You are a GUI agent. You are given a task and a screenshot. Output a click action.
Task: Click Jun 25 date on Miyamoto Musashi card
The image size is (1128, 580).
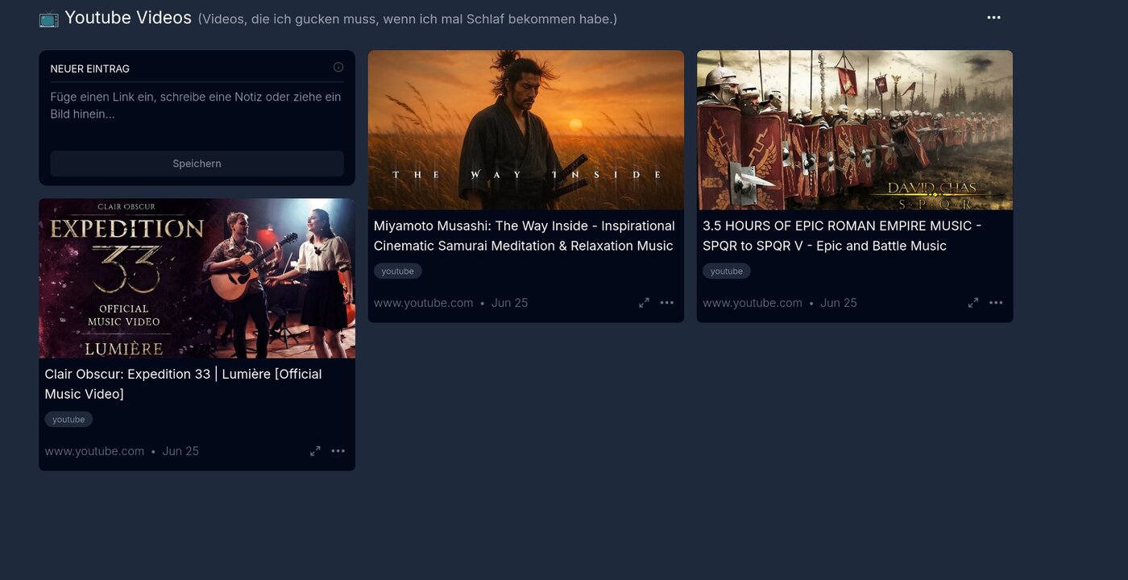tap(510, 303)
